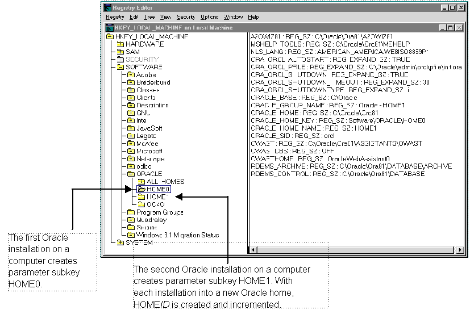This screenshot has height=314, width=470.
Task: Click the grayed SECURITY folder icon
Action: point(120,59)
